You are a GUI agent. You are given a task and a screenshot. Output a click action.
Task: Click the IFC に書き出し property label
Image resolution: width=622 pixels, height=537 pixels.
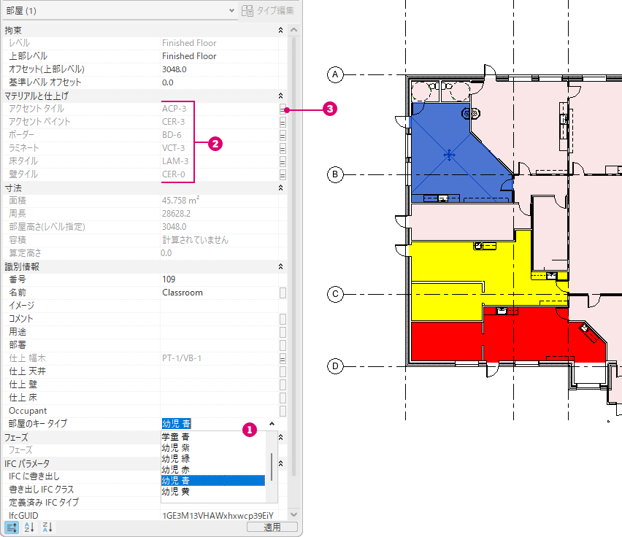[x=34, y=476]
